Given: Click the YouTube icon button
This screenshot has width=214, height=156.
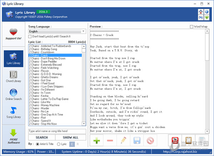Looking at the screenshot, I should [175, 140].
